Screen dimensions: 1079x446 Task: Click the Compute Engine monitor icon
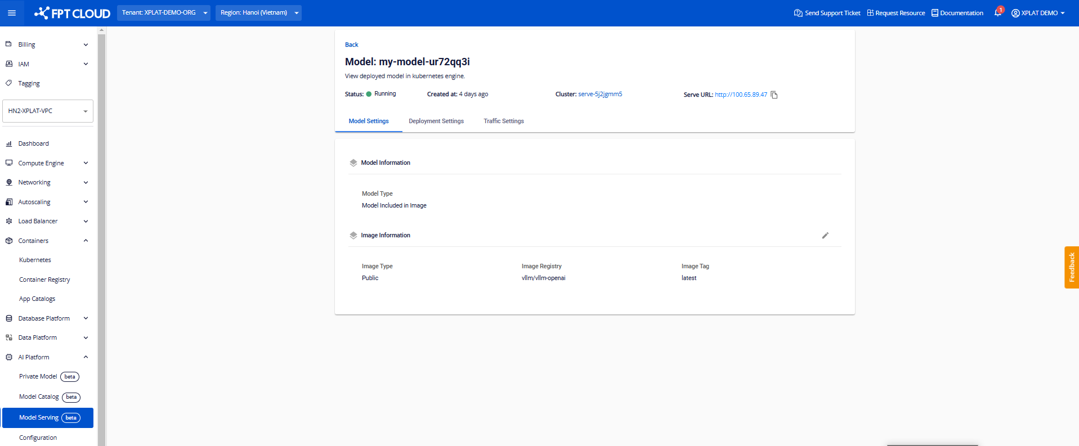click(8, 163)
